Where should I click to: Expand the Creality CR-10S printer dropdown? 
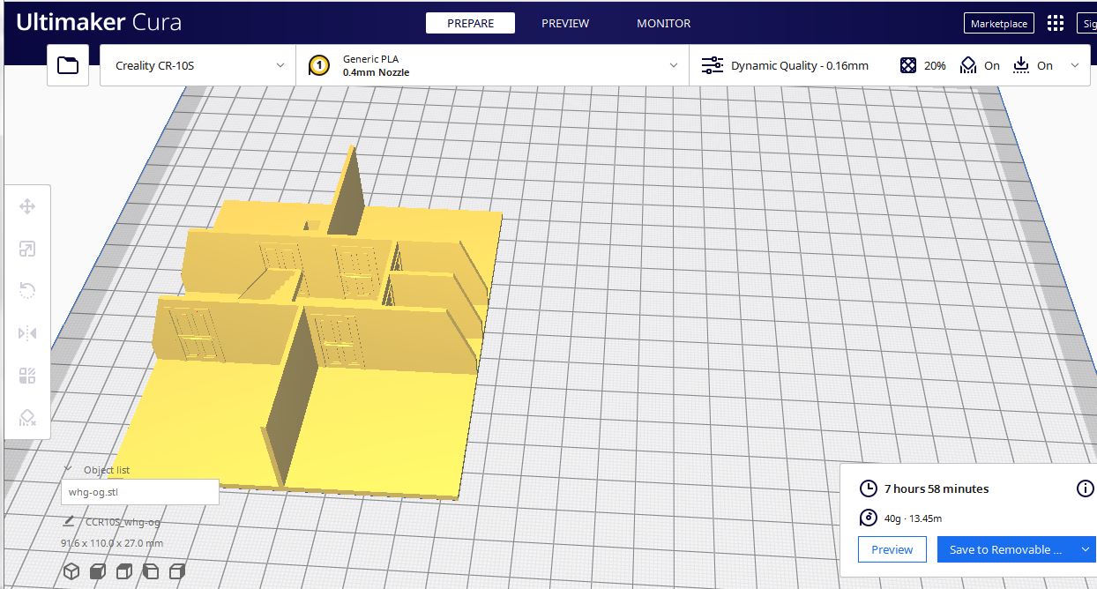tap(198, 65)
